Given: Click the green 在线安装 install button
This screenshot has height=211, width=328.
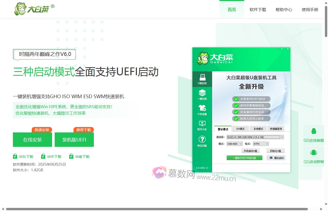Looking at the screenshot, I should [32, 139].
